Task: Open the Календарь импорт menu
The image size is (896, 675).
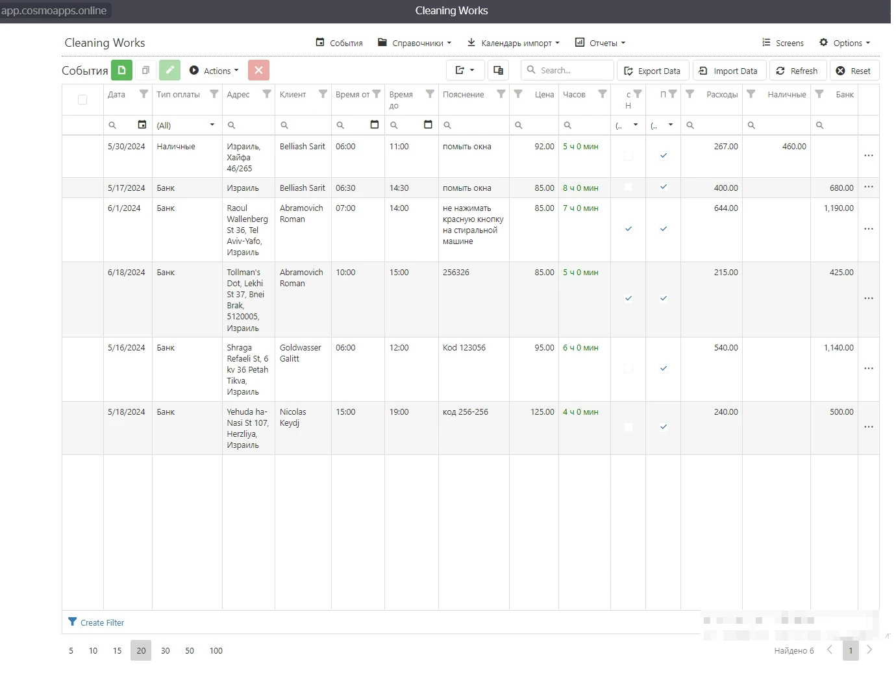Action: (x=513, y=43)
